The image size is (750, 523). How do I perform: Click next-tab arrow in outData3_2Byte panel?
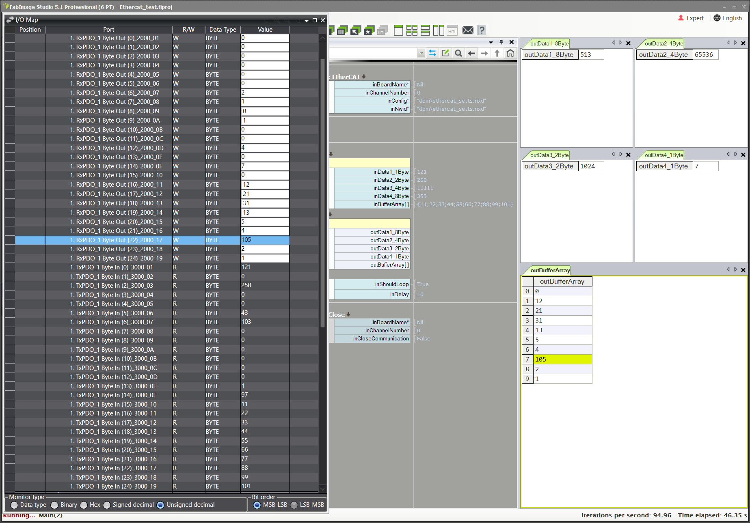tap(620, 154)
